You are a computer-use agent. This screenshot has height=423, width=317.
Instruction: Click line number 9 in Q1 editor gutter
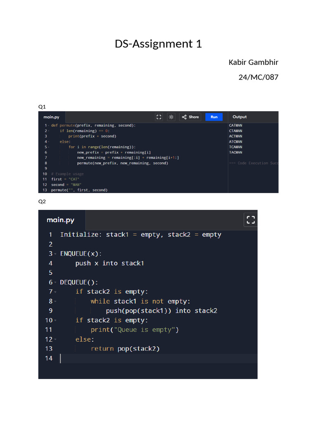click(46, 169)
